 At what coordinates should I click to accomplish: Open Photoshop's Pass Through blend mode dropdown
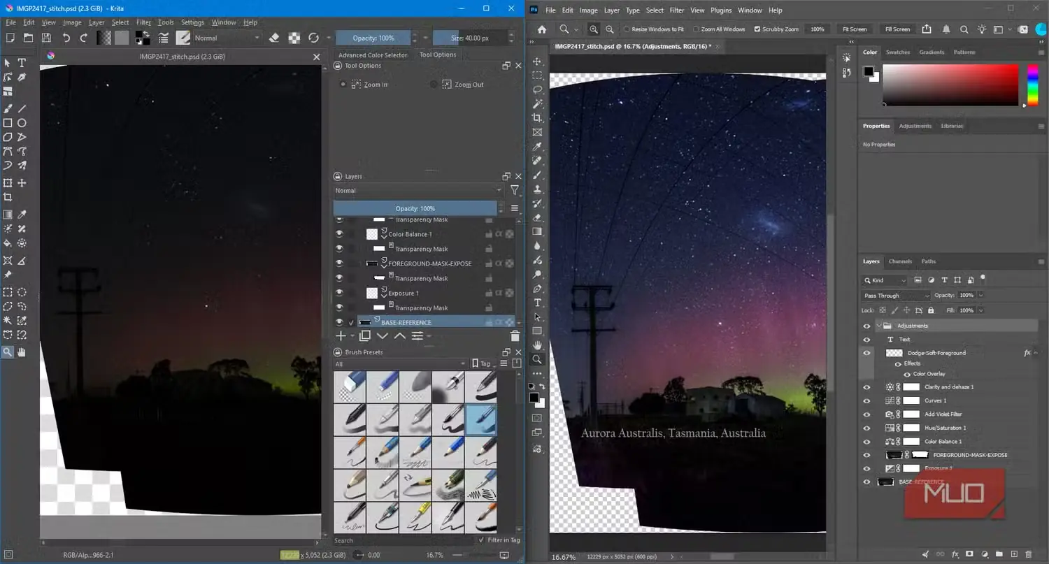tap(895, 296)
